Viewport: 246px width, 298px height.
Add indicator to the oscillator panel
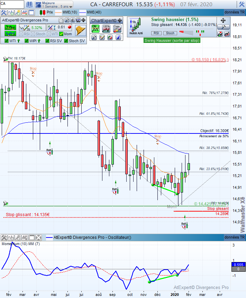(x=11, y=238)
